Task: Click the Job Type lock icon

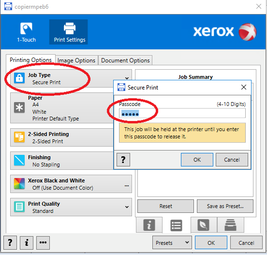Action: tap(19, 78)
